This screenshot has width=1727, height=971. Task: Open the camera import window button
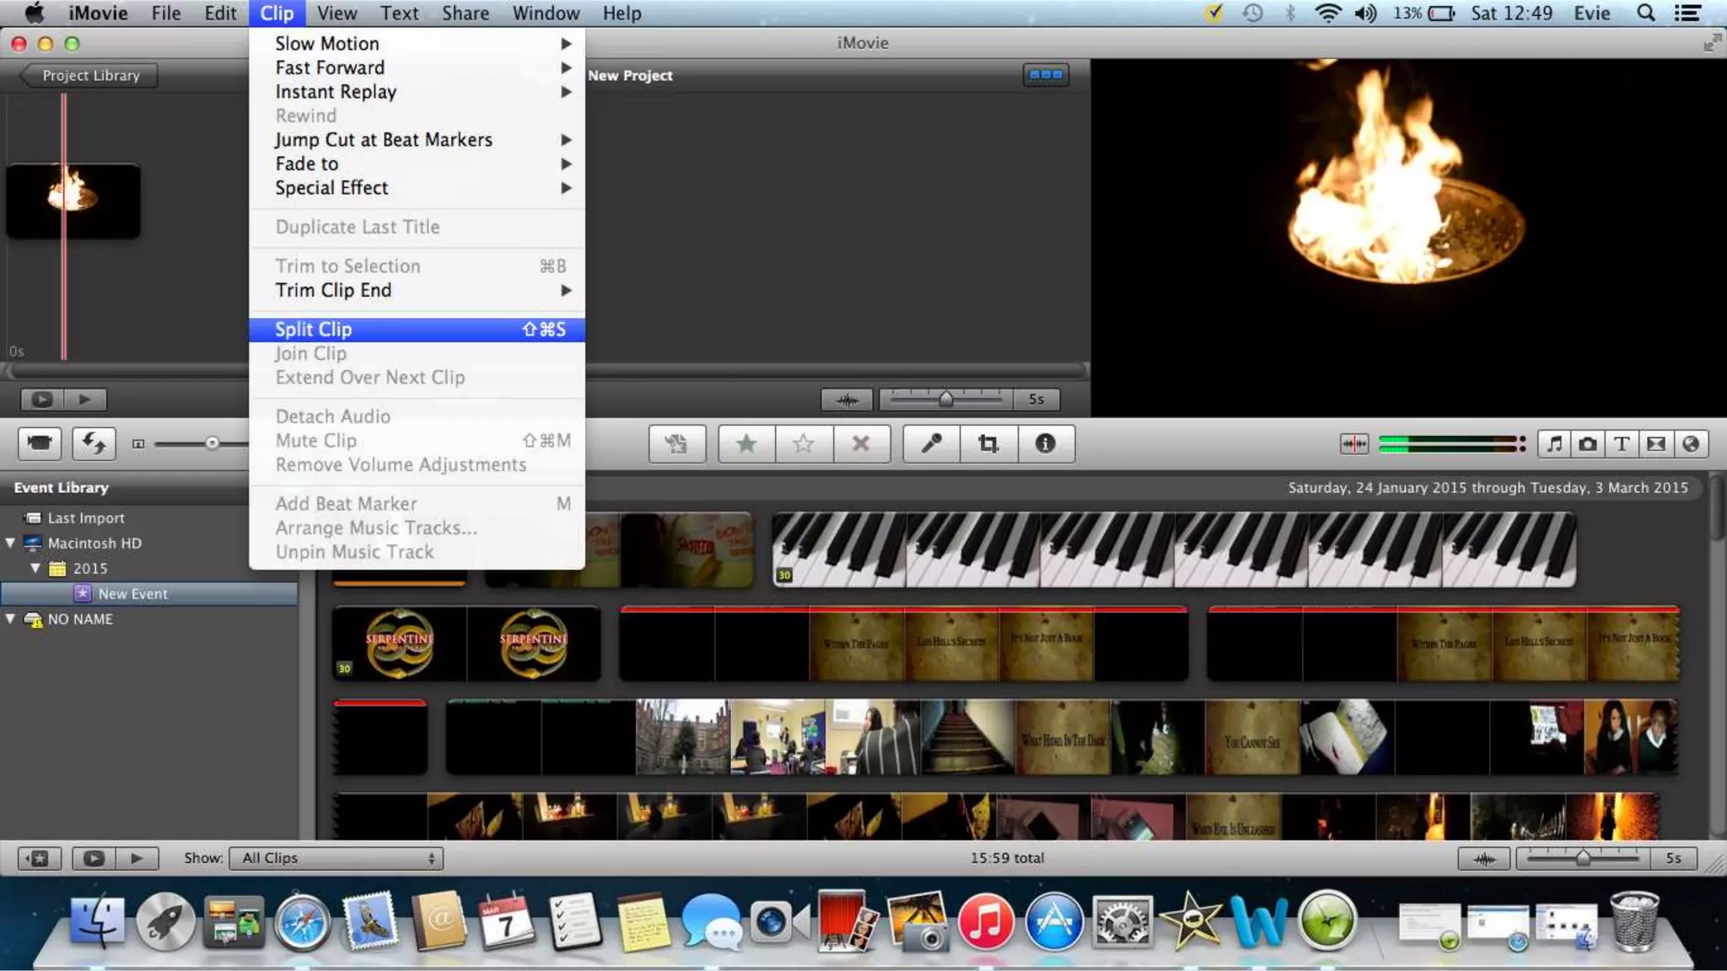tap(40, 443)
